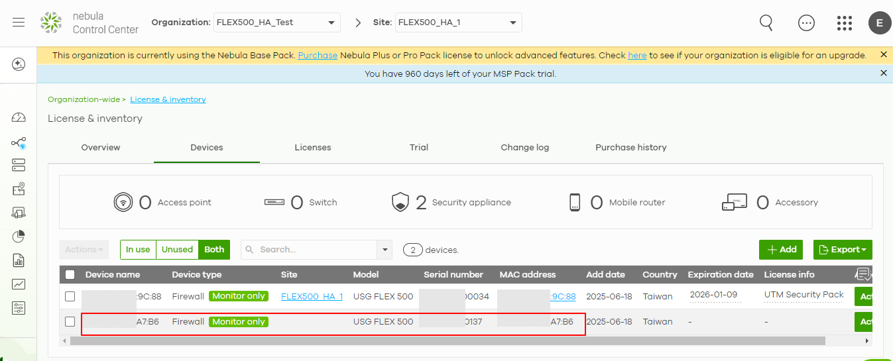Open the report document icon in sidebar

coord(19,260)
